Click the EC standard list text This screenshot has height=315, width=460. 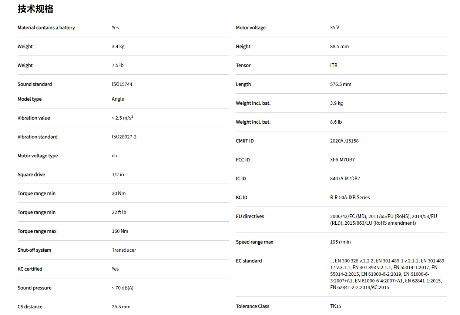(387, 274)
